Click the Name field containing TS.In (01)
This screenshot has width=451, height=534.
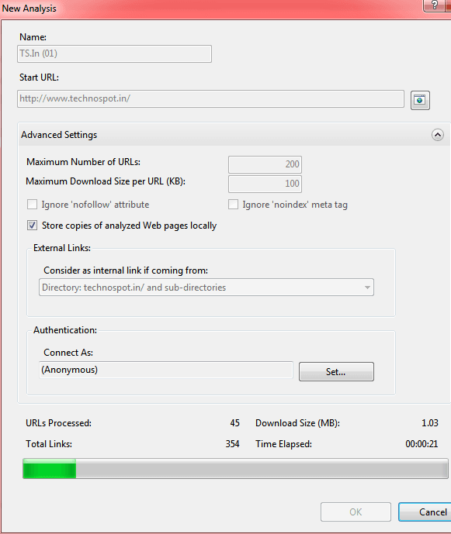tap(114, 53)
